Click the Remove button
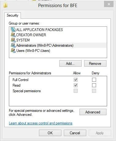Image resolution: width=116 pixels, height=141 pixels. pos(95,64)
